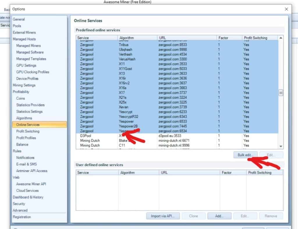This screenshot has height=229, width=298.
Task: Open GPU Clocking Profiles
Action: click(x=33, y=72)
